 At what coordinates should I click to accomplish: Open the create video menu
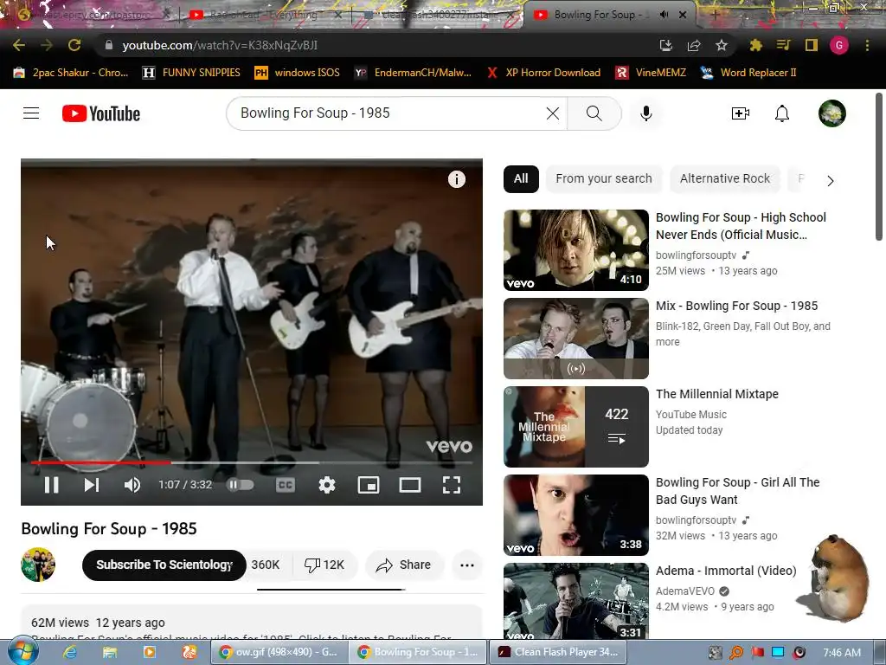tap(741, 113)
